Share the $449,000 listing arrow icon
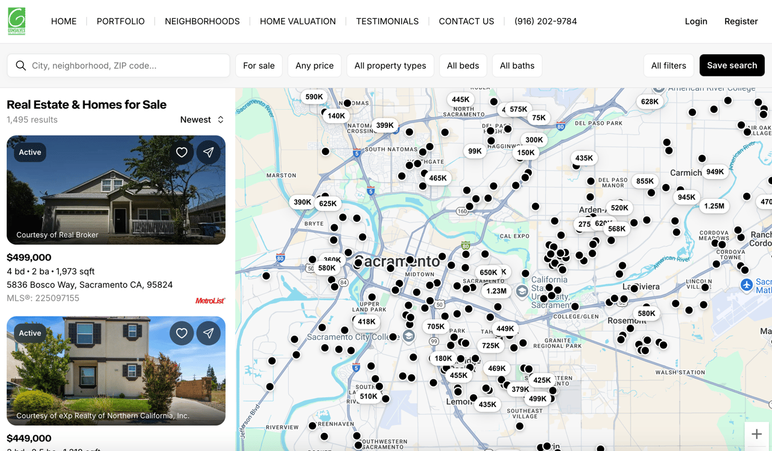 209,333
